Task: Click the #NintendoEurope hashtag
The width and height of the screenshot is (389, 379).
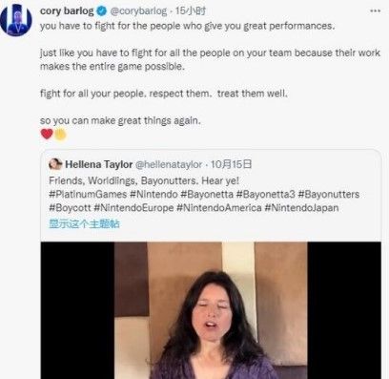Action: [133, 208]
